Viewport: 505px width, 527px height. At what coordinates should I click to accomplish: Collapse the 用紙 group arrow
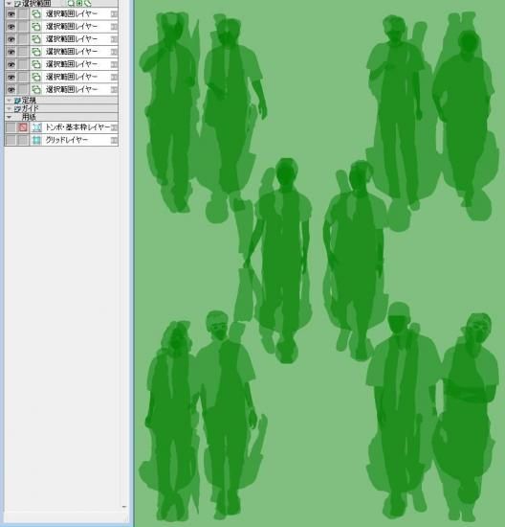click(x=10, y=117)
